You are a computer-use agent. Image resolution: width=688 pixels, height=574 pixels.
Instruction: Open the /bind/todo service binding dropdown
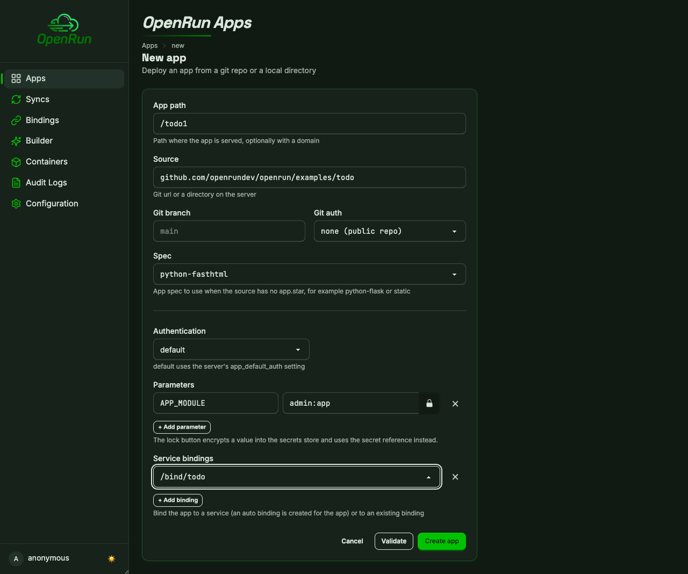tap(297, 477)
